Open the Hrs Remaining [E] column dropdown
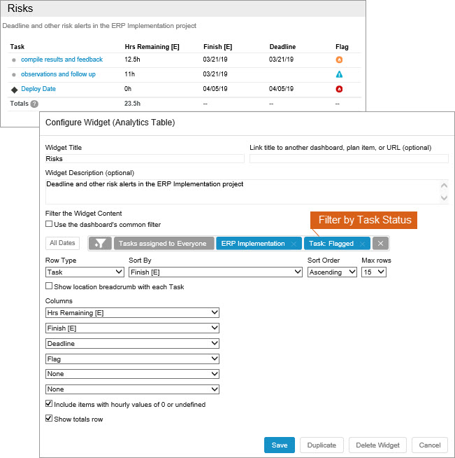 click(132, 312)
